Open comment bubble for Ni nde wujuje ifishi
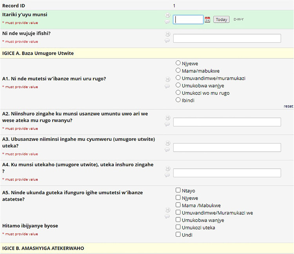 coord(167,40)
